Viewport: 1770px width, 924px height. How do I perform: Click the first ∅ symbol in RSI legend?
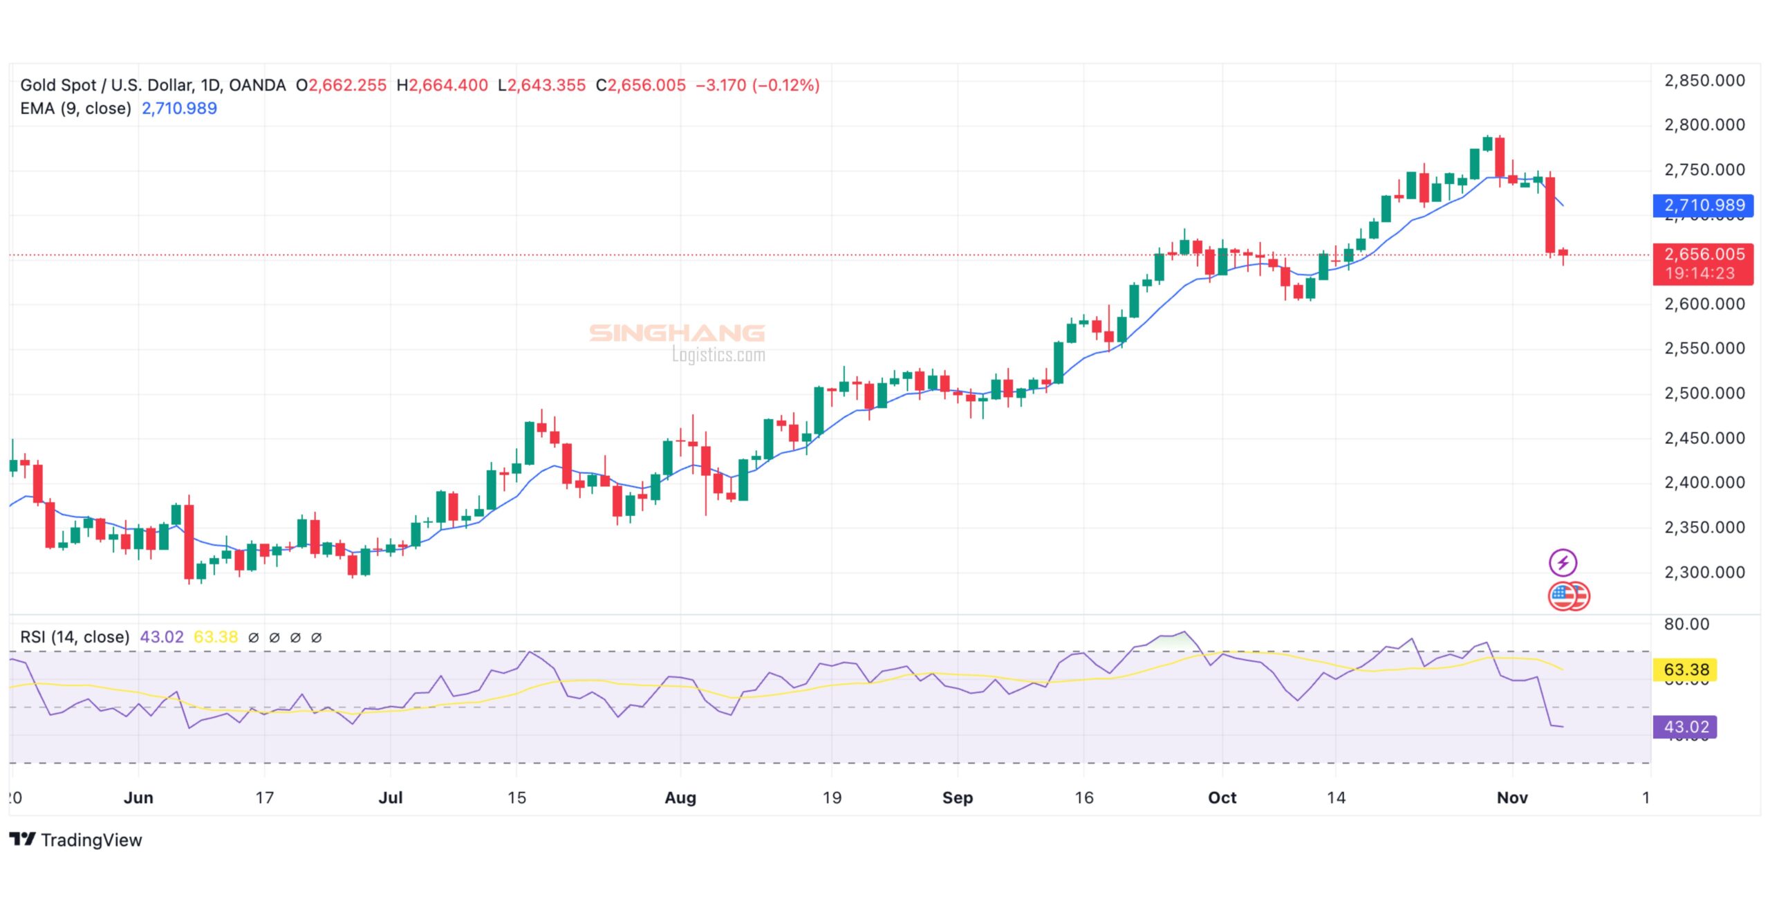click(254, 638)
